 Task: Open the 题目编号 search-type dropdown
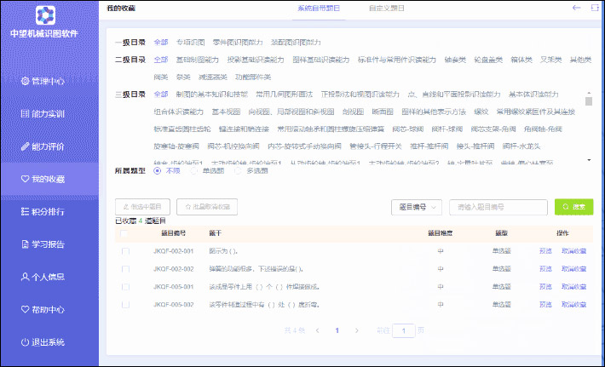(x=417, y=206)
